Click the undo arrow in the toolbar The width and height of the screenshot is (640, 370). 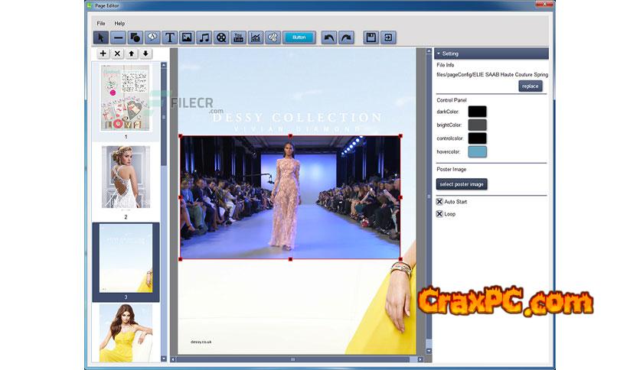(328, 37)
